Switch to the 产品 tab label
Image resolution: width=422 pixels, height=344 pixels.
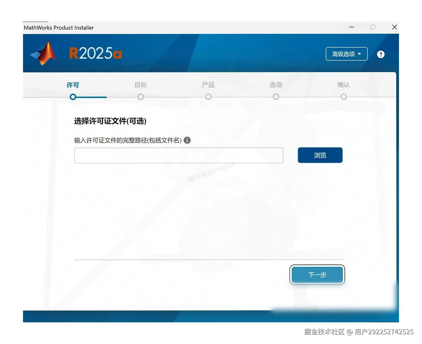click(x=208, y=85)
